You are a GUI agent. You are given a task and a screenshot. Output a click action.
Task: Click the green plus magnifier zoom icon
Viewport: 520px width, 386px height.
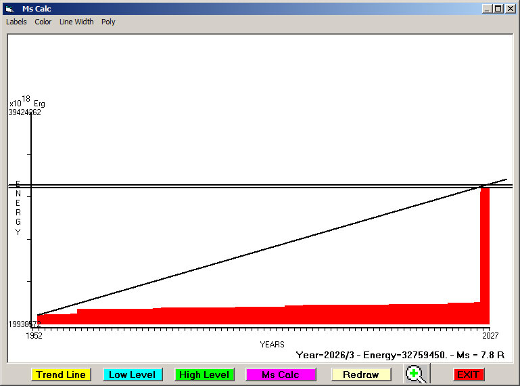click(x=417, y=374)
